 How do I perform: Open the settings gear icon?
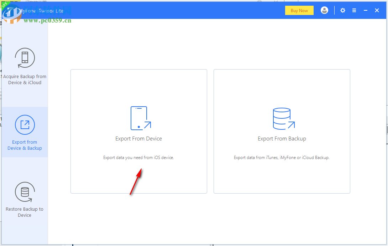point(342,10)
